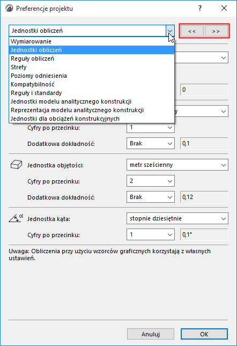Open volume Cyfry po przecinku dropdown
The height and width of the screenshot is (346, 237).
(151, 181)
